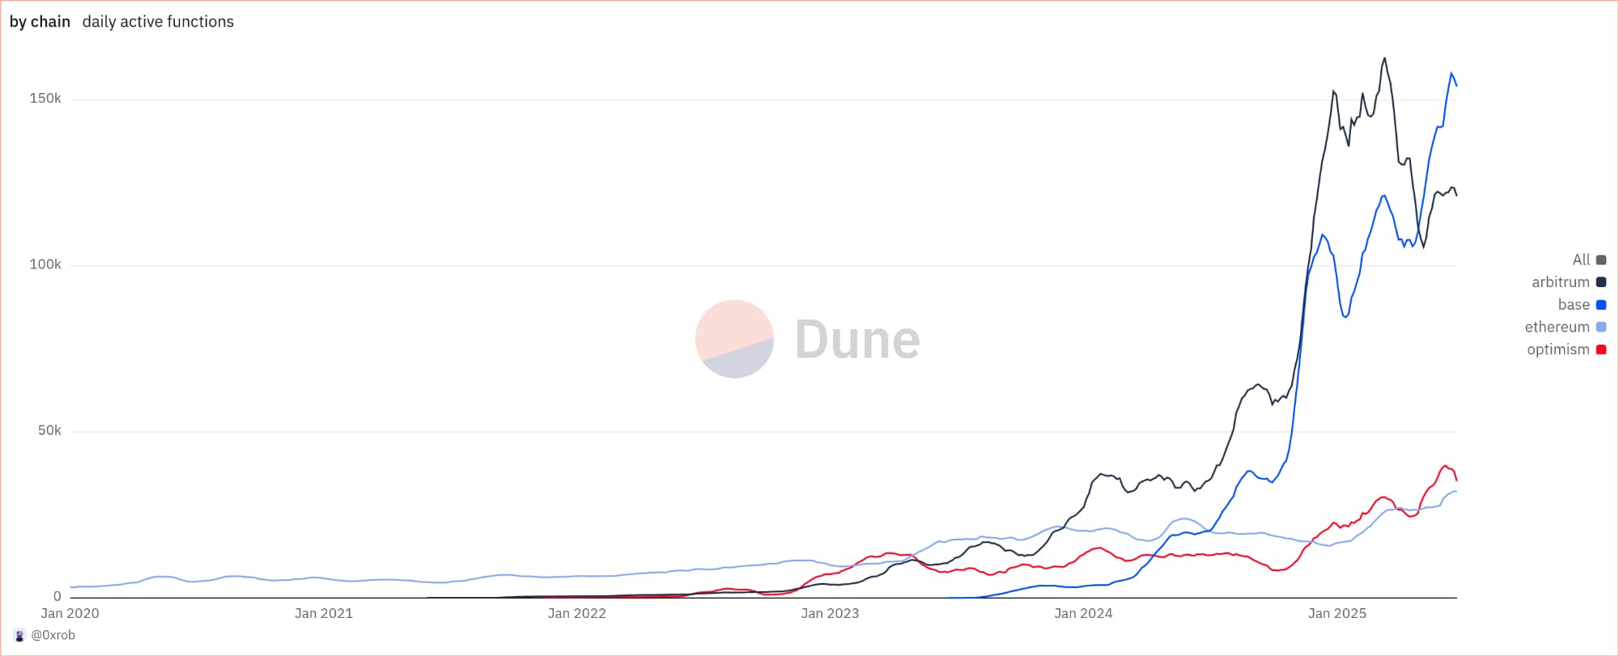The height and width of the screenshot is (656, 1619).
Task: Click the 150k y-axis label
Action: click(x=45, y=99)
